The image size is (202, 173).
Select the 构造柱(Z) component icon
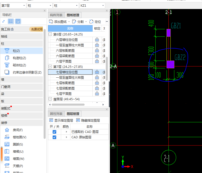(x=7, y=58)
